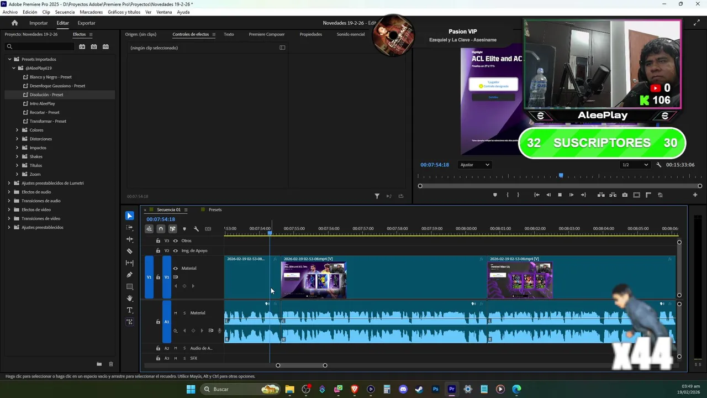Open the Marcadores menu
The height and width of the screenshot is (398, 707).
[91, 12]
